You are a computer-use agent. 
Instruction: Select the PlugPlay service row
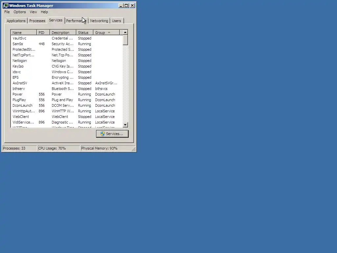(66, 100)
